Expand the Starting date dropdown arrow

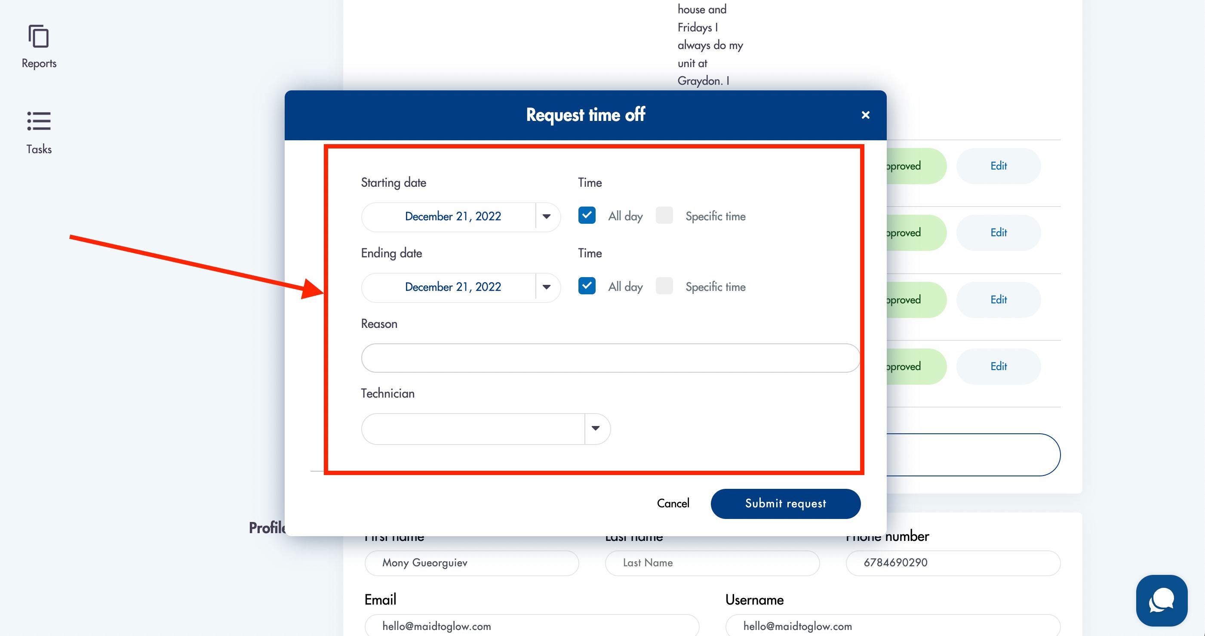pyautogui.click(x=546, y=216)
